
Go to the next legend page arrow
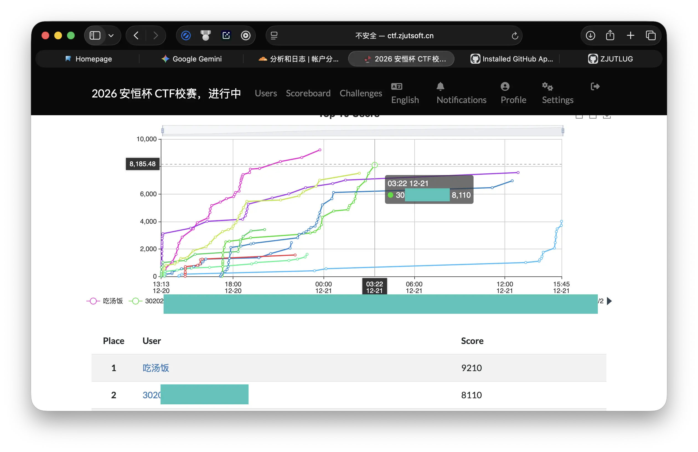point(609,301)
